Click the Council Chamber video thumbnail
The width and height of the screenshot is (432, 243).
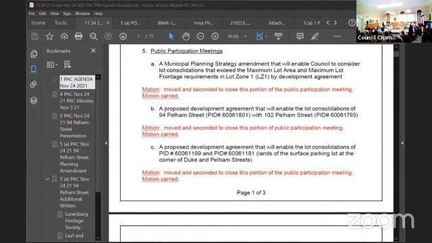click(x=394, y=21)
